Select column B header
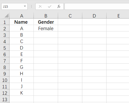The height and width of the screenshot is (103, 129). click(46, 16)
